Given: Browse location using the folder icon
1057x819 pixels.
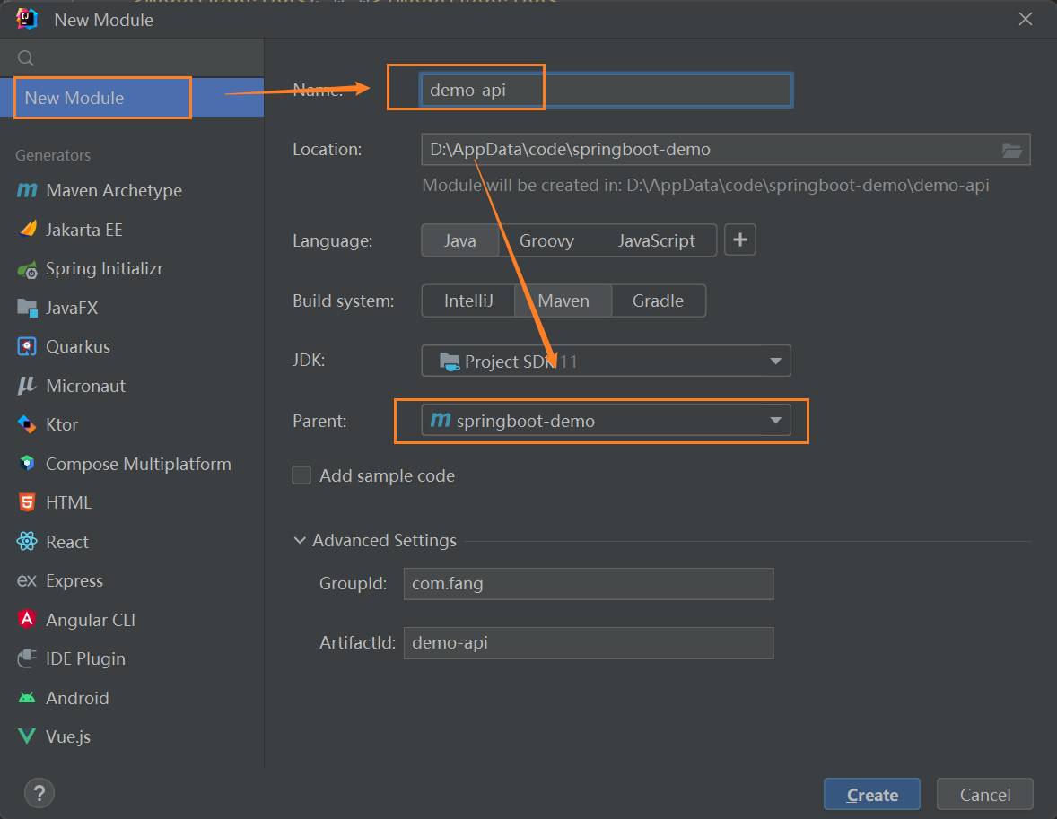Looking at the screenshot, I should coord(1012,150).
